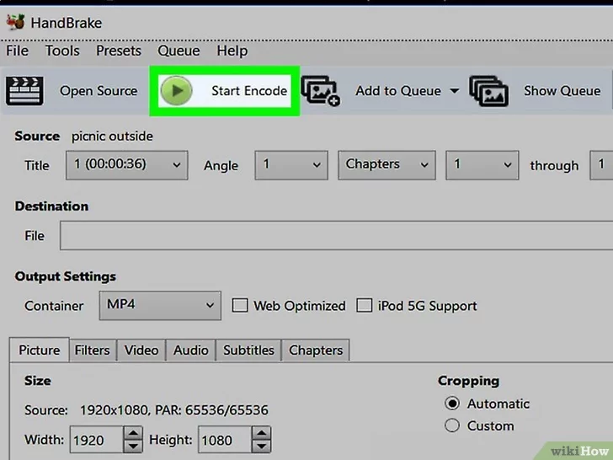Expand the Chapters range type dropdown
Viewport: 613px width, 460px height.
click(386, 165)
